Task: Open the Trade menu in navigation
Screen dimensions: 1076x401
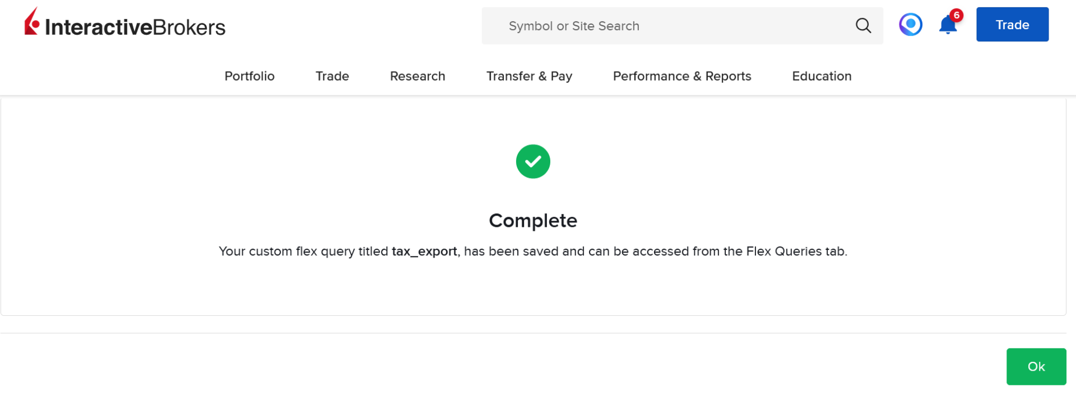Action: (x=332, y=76)
